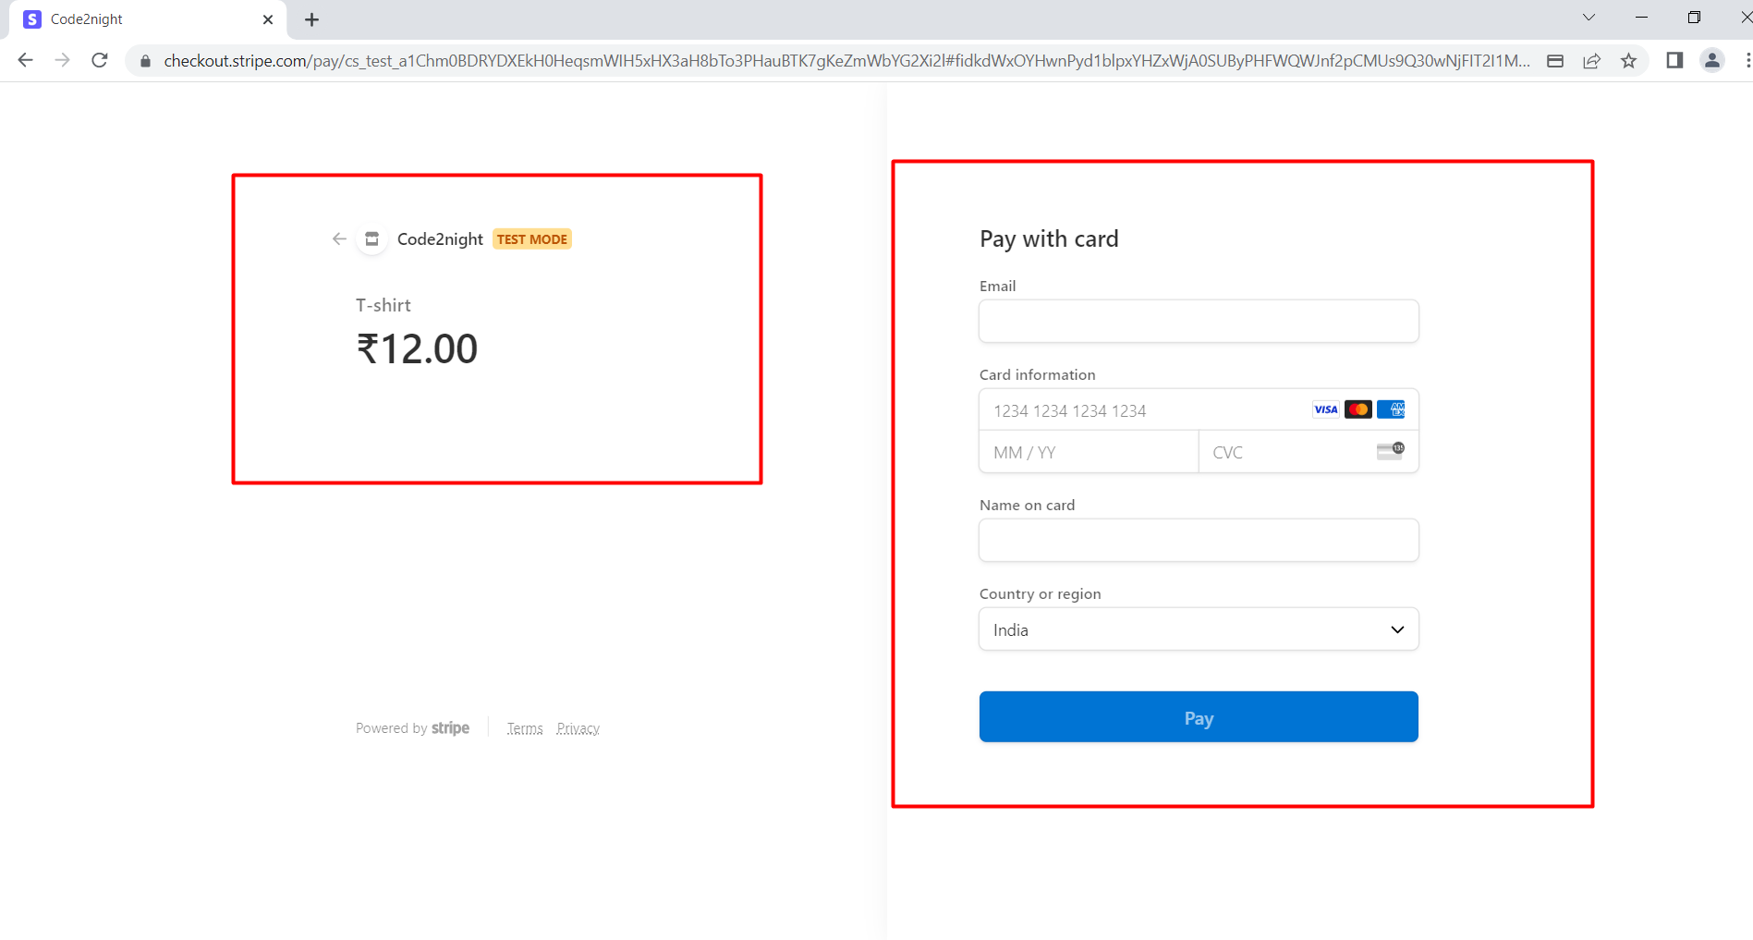Select the Code2night browser tab

[x=148, y=19]
